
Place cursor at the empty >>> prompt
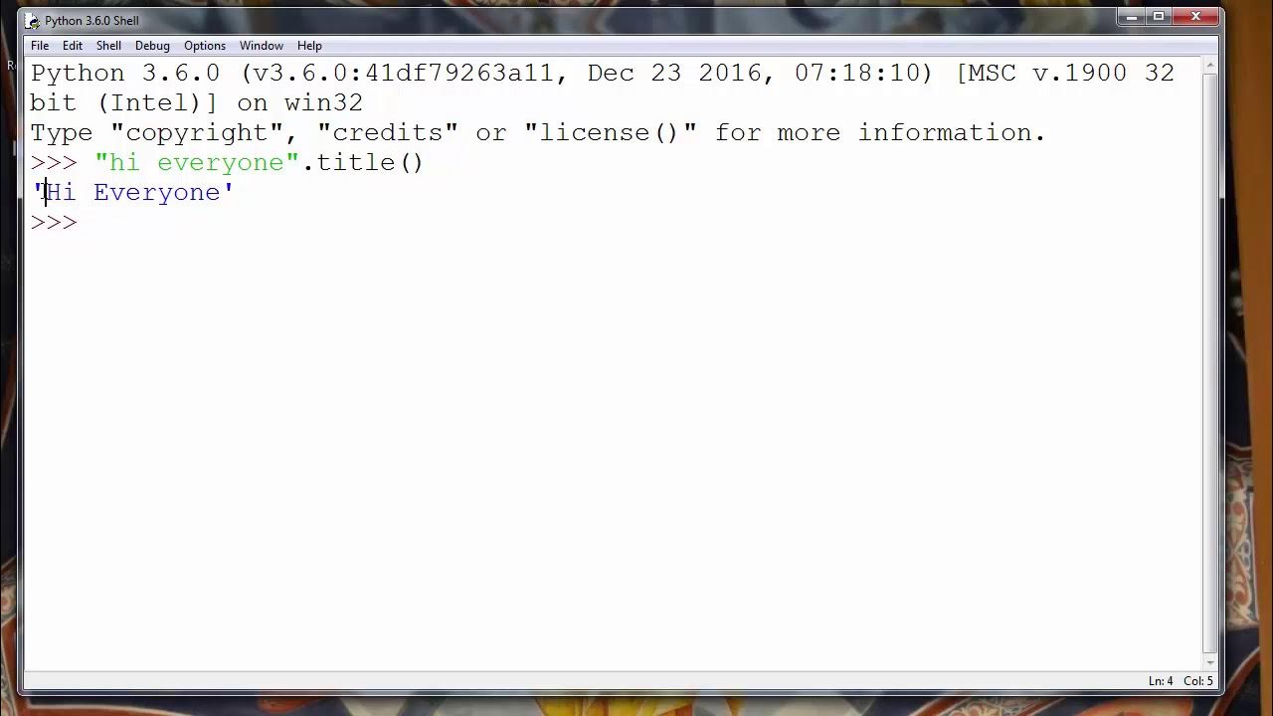[x=90, y=223]
